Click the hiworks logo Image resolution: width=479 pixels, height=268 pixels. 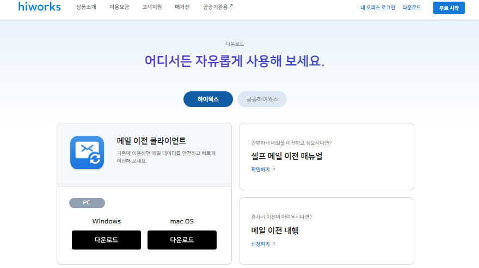tap(39, 7)
